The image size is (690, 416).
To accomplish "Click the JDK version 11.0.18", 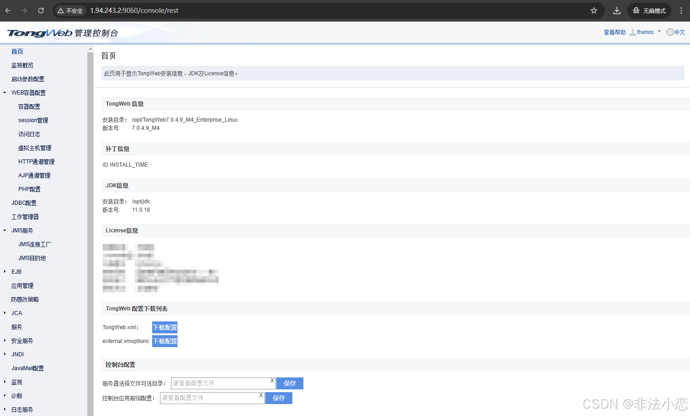I will pos(141,210).
